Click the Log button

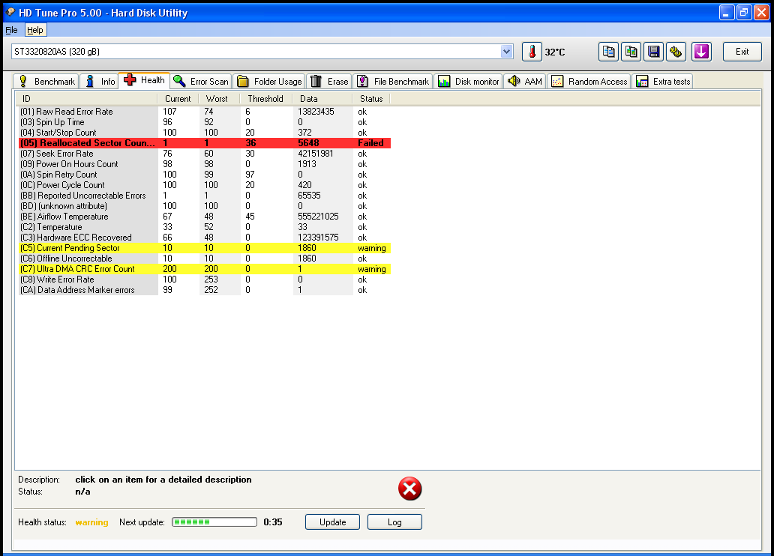coord(394,522)
